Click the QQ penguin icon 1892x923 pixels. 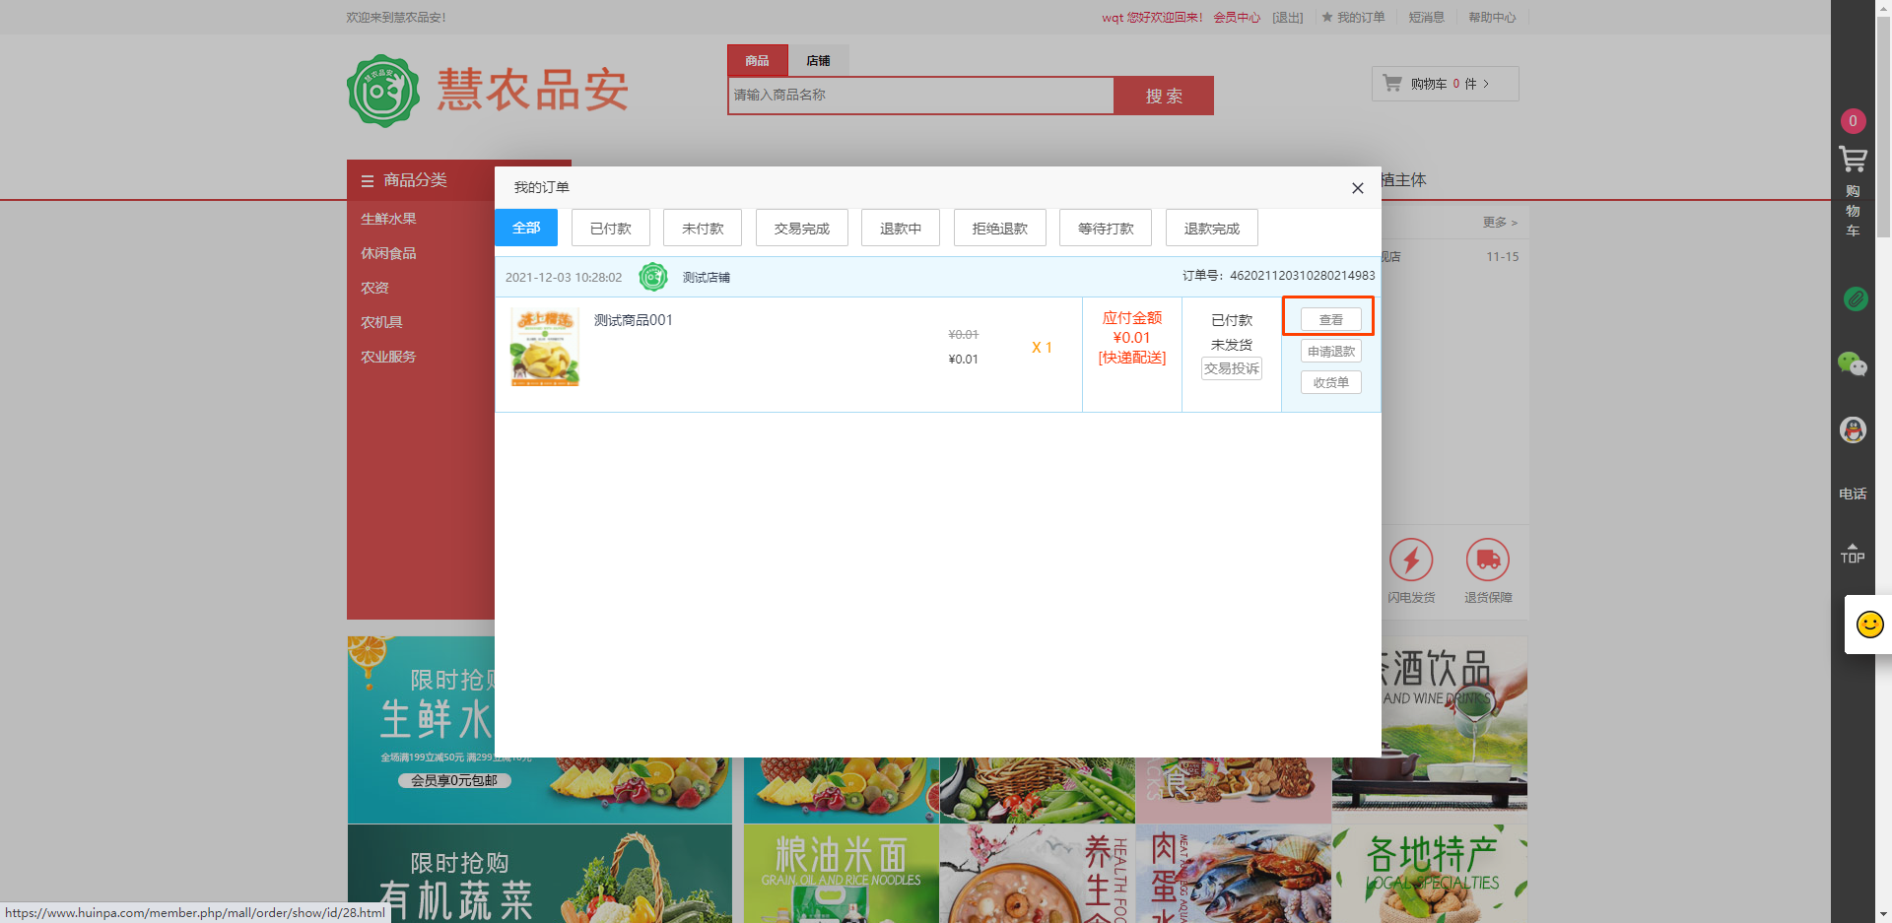click(1853, 429)
